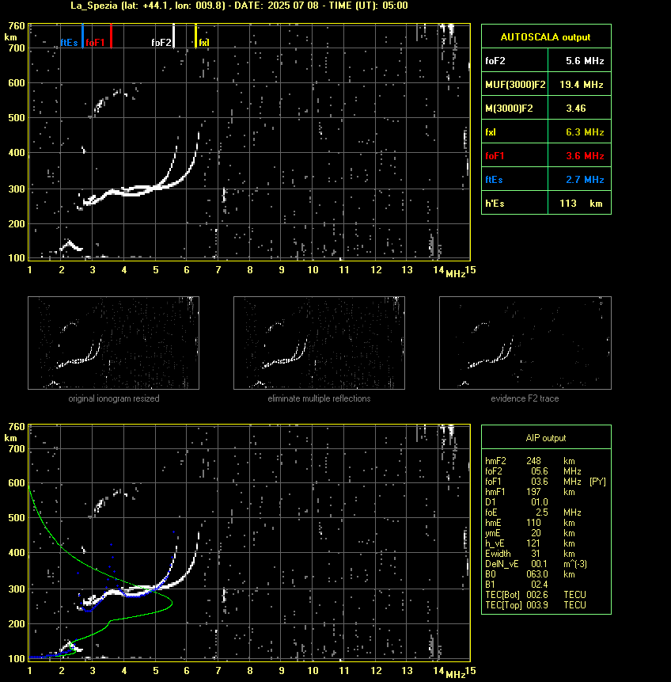
Task: Click the La_Spezia title header text
Action: coord(239,6)
